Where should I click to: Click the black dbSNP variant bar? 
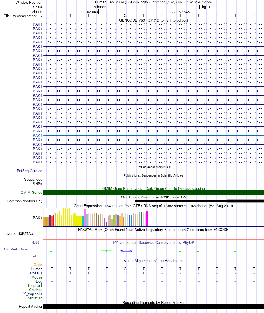[181, 201]
